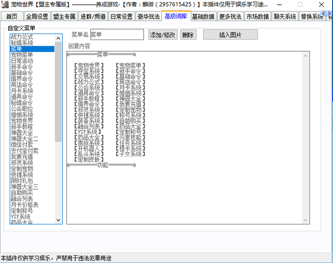Click the 删除 button
The width and height of the screenshot is (333, 263).
click(x=188, y=35)
